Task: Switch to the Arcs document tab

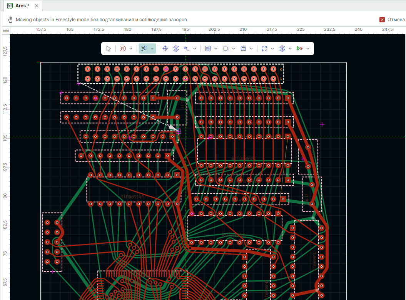Action: pos(22,6)
